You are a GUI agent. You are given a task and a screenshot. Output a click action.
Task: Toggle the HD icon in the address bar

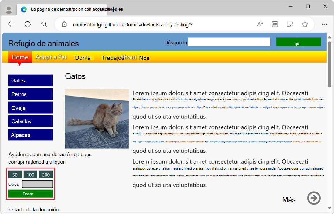pyautogui.click(x=275, y=24)
